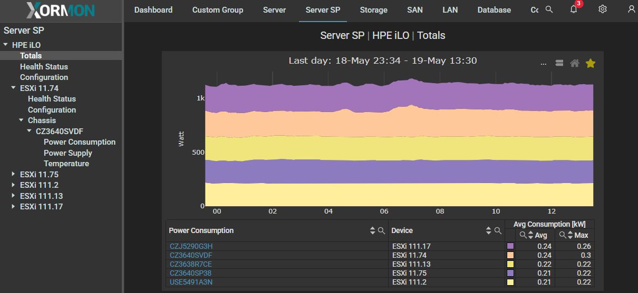The image size is (638, 293).
Task: Click Device cell ESXi 111.13
Action: point(411,264)
